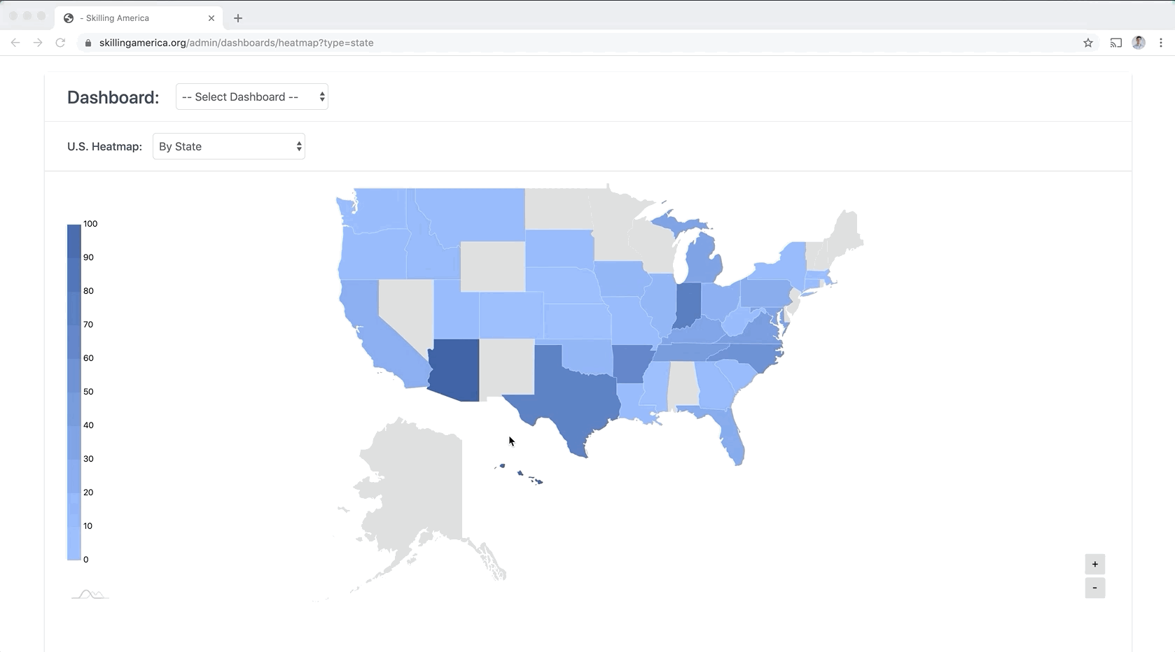This screenshot has width=1175, height=652.
Task: Zoom in the map with plus button
Action: pyautogui.click(x=1095, y=565)
